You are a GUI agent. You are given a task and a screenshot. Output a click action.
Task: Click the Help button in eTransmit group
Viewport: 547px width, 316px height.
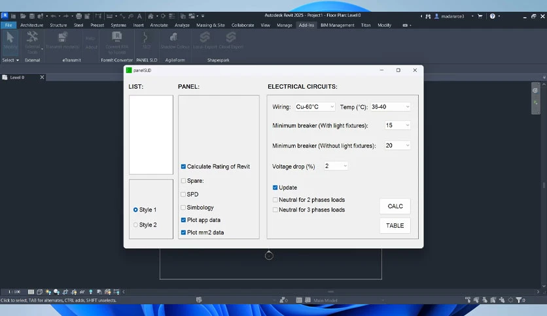[90, 39]
